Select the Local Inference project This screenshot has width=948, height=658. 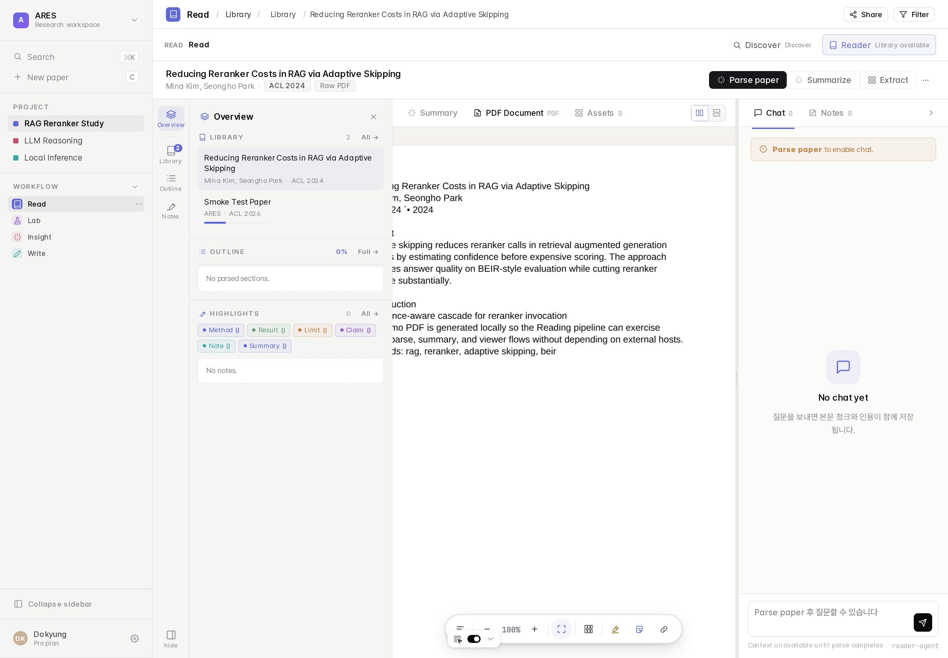[x=76, y=158]
